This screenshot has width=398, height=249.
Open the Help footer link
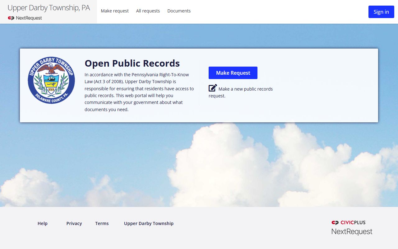coord(43,223)
